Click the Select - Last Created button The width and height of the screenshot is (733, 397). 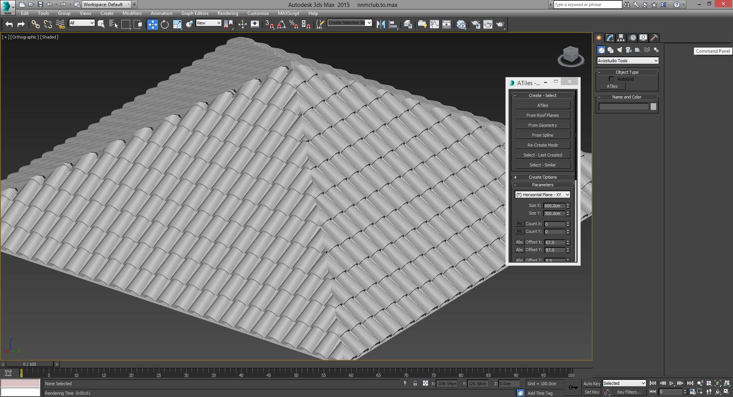[x=542, y=155]
